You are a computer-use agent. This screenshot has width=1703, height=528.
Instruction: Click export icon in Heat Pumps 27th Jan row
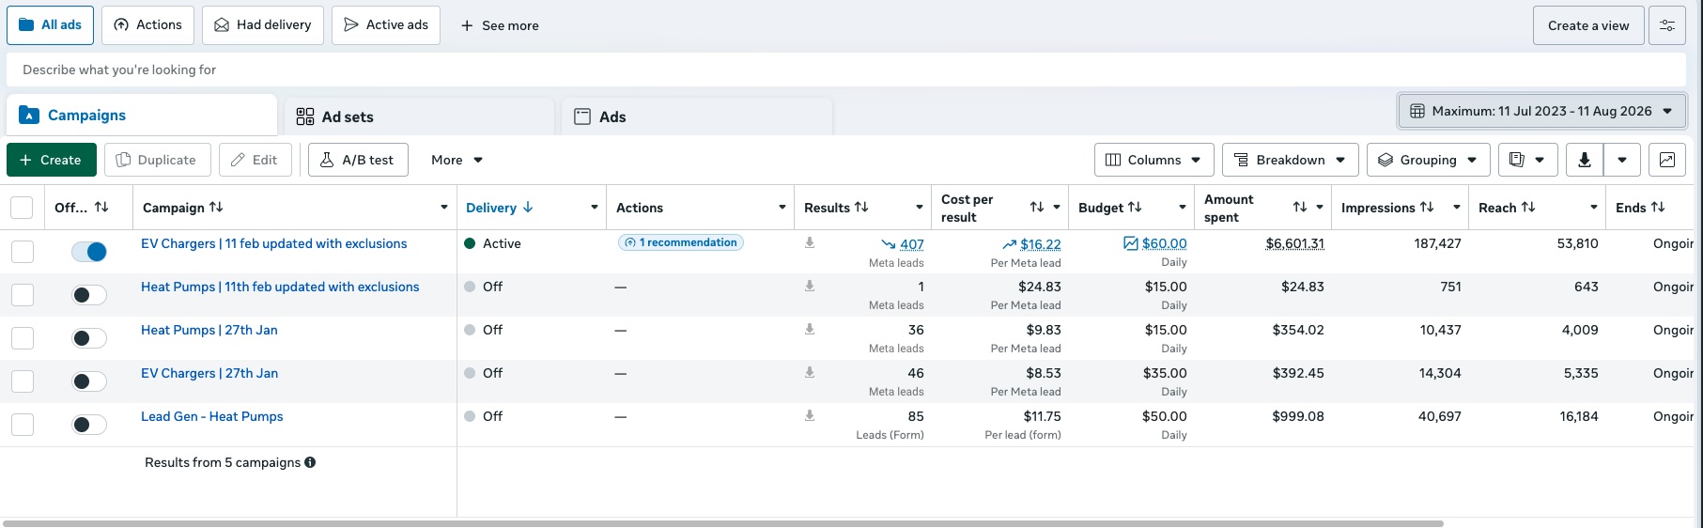point(810,329)
